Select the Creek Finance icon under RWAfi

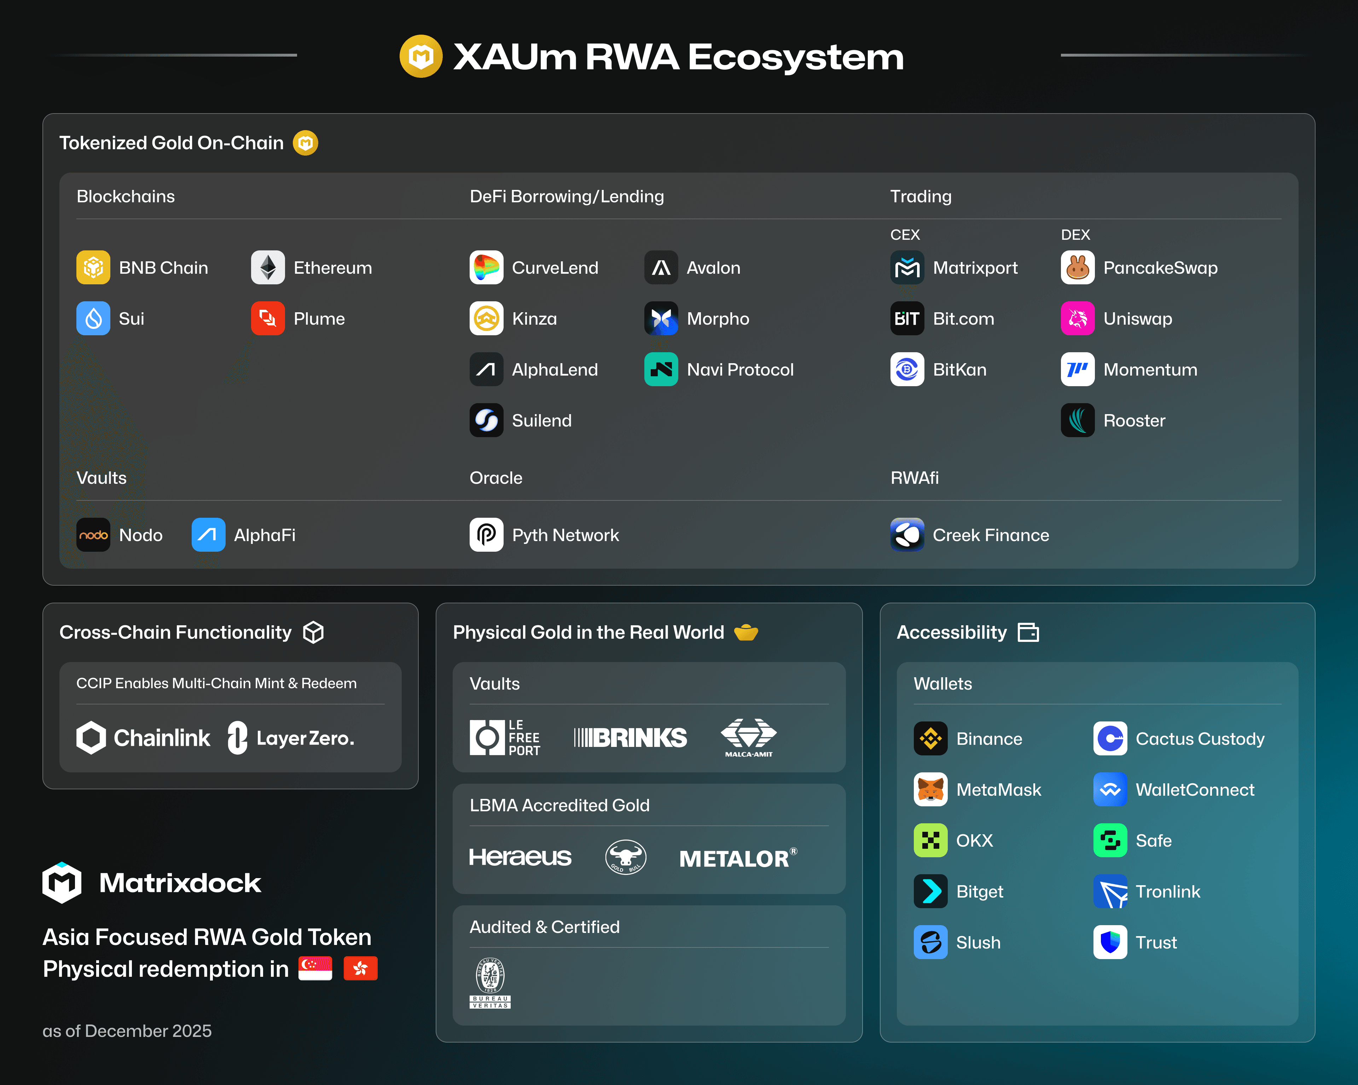tap(907, 535)
